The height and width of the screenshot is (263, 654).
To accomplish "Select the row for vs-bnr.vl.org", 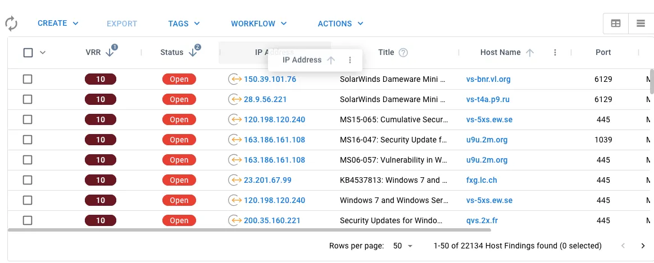I will click(x=28, y=79).
